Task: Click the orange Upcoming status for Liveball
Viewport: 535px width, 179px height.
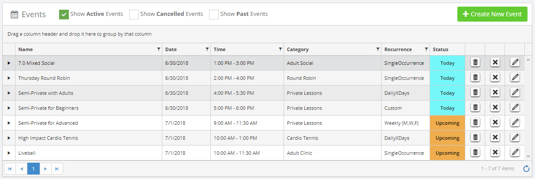Action: (x=447, y=153)
